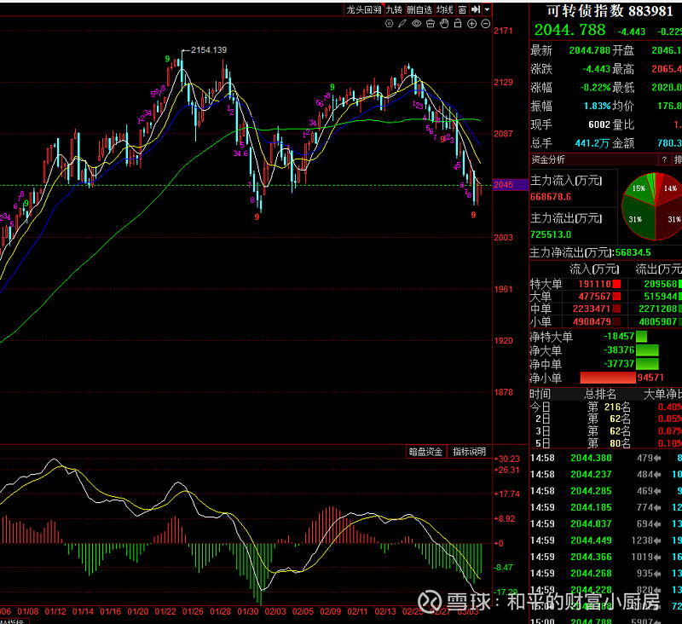Zoom in with the plus icon

[471, 23]
